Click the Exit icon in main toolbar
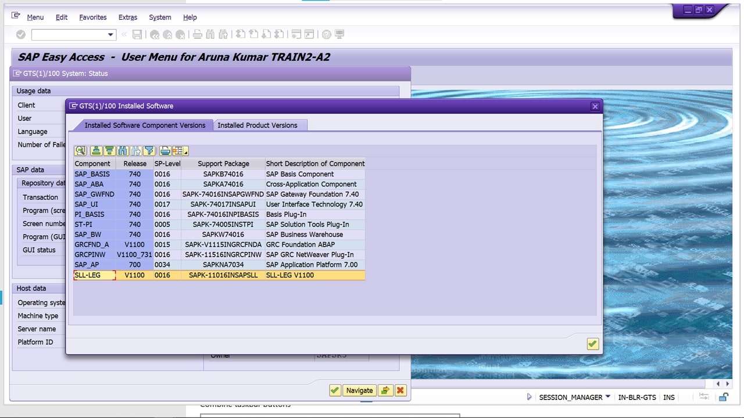This screenshot has height=418, width=744. [x=167, y=35]
